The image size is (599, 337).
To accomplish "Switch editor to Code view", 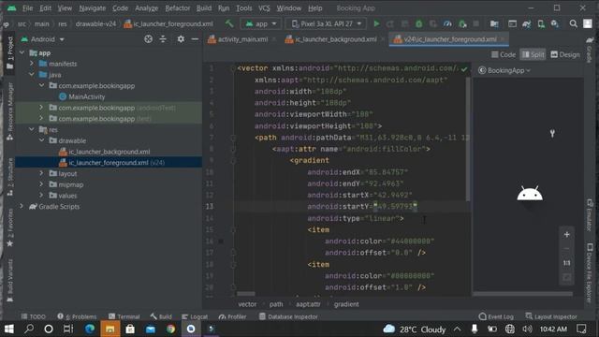I will pyautogui.click(x=504, y=54).
